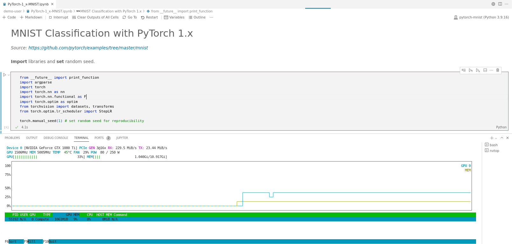The height and width of the screenshot is (244, 512).
Task: Add a new Markdown cell
Action: click(31, 17)
